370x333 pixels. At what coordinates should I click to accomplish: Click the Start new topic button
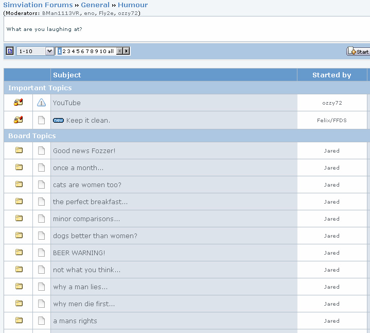[x=359, y=51]
